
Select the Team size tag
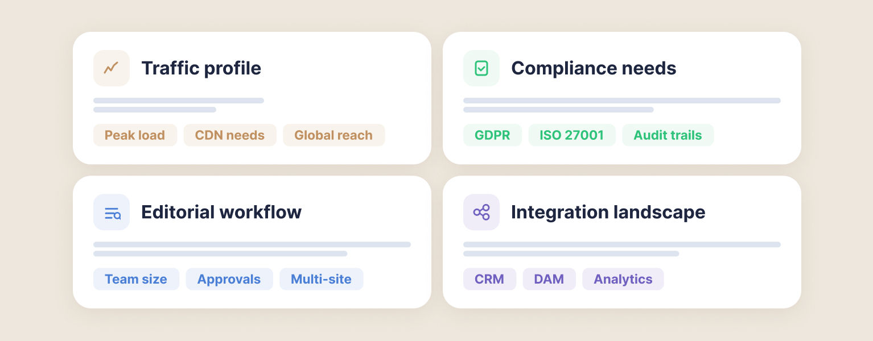[x=136, y=279]
